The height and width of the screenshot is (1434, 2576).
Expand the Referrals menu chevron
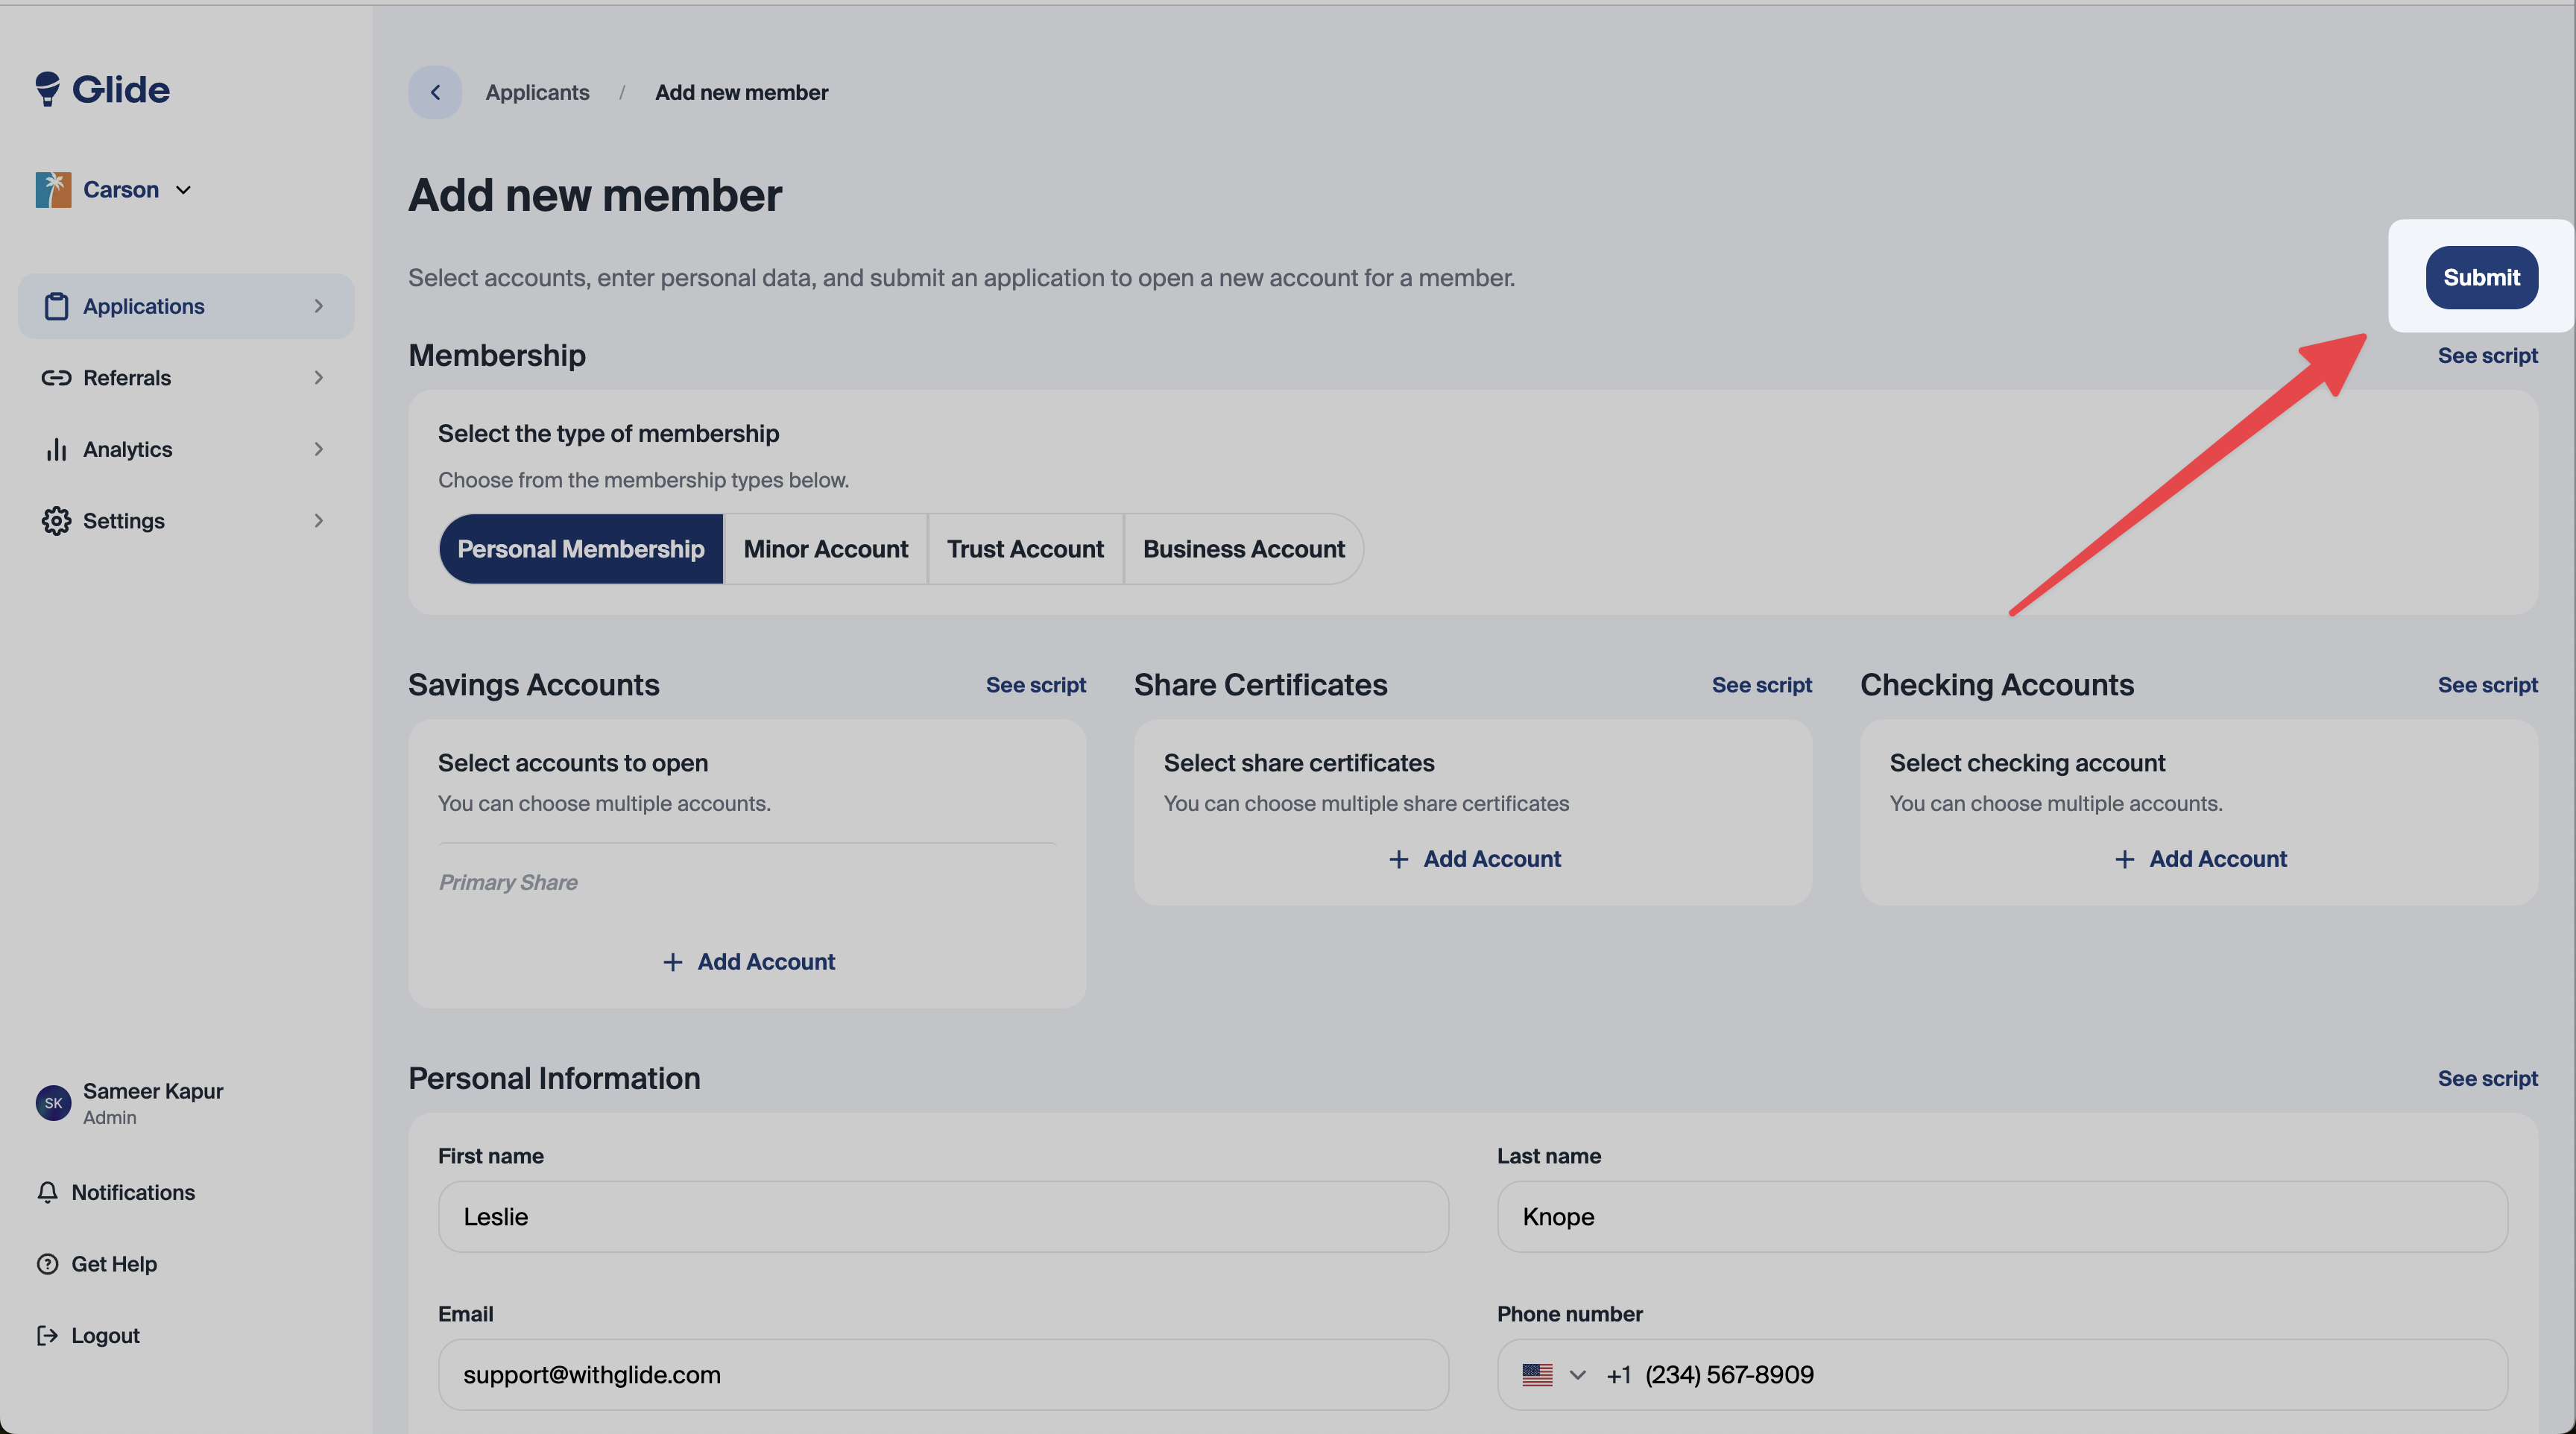(318, 378)
